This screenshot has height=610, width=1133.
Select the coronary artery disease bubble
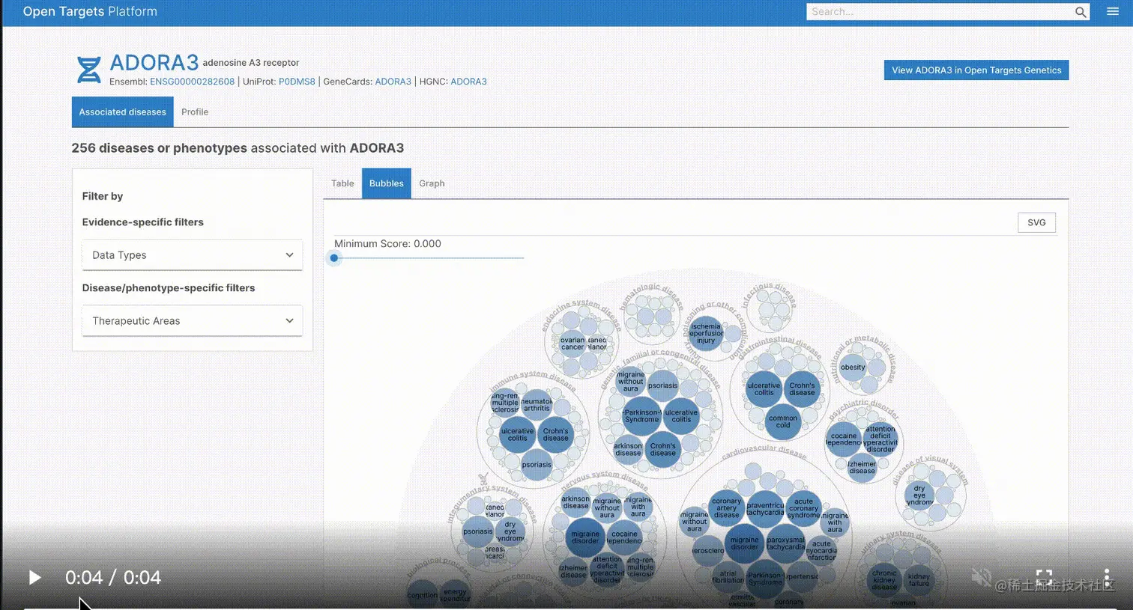(726, 508)
